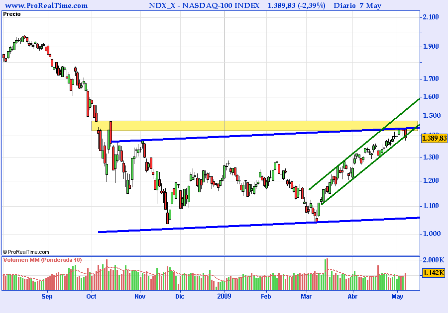This screenshot has width=448, height=313.
Task: Click the 2.000K volume axis label
Action: pos(432,260)
